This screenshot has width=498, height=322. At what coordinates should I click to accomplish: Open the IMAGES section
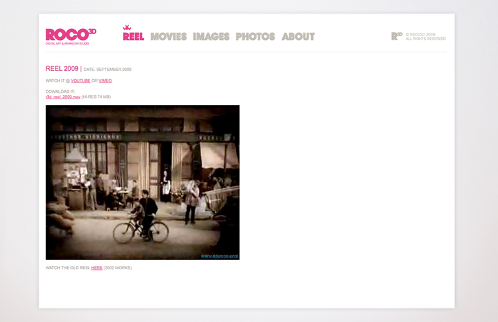coord(211,37)
